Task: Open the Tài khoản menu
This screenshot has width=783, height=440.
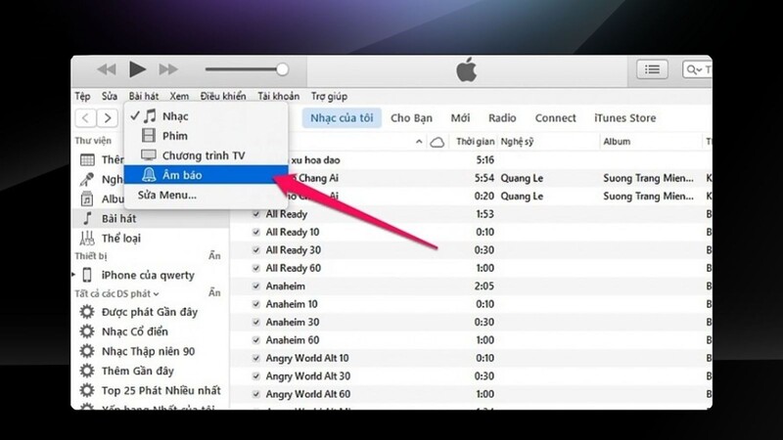Action: (279, 96)
